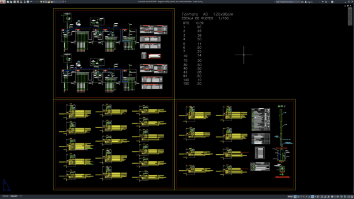The width and height of the screenshot is (354, 199).
Task: Click the Sign In link
Action: 310,2
